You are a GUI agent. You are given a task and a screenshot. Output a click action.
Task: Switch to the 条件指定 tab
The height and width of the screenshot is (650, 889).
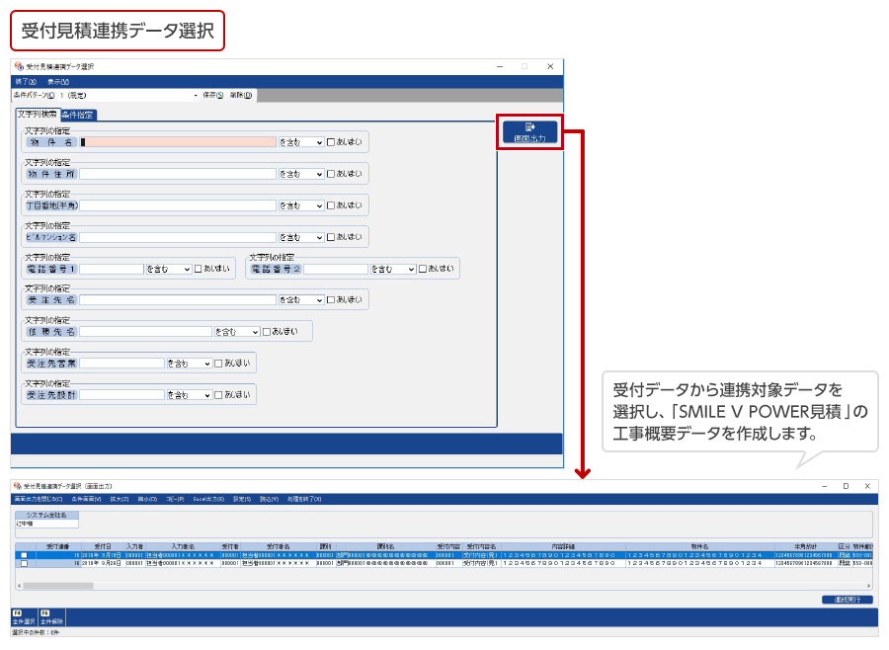click(78, 115)
